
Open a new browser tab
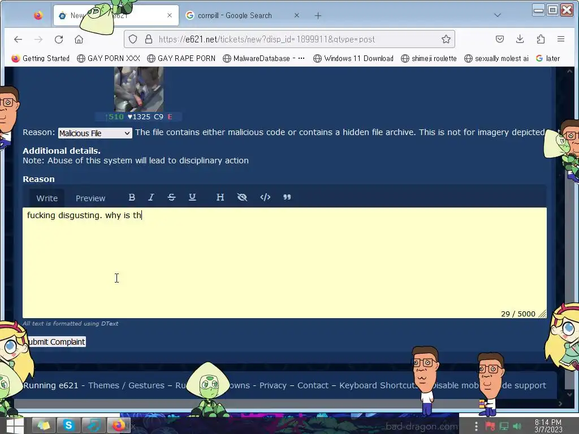coord(318,15)
